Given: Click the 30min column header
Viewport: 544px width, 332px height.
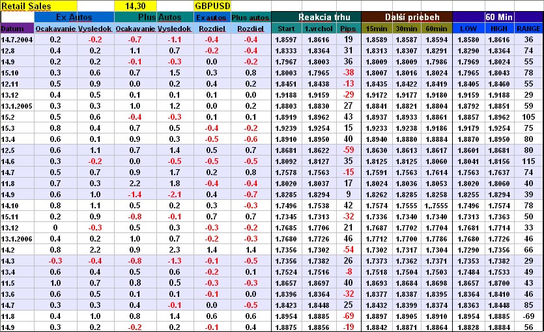Looking at the screenshot, I should (x=407, y=29).
